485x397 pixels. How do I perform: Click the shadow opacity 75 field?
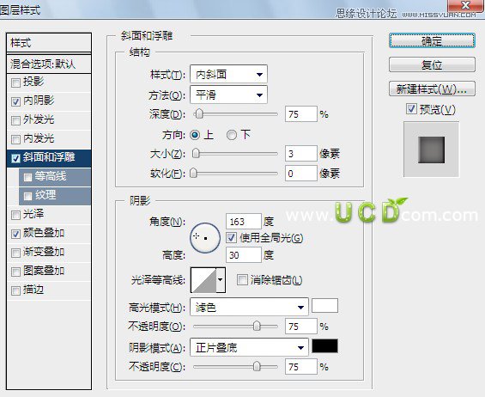(x=301, y=367)
